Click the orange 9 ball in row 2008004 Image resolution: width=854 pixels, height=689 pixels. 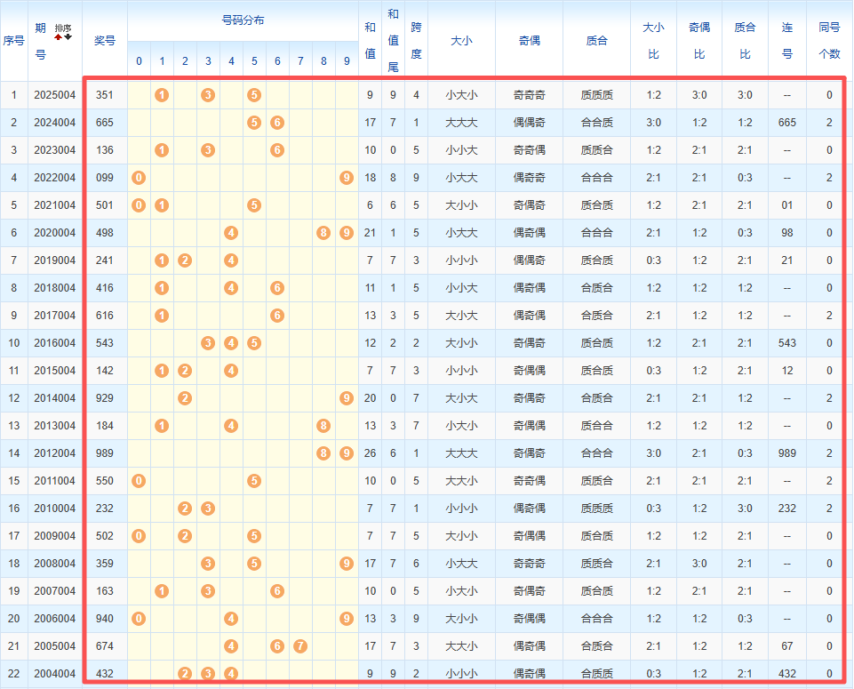coord(347,564)
